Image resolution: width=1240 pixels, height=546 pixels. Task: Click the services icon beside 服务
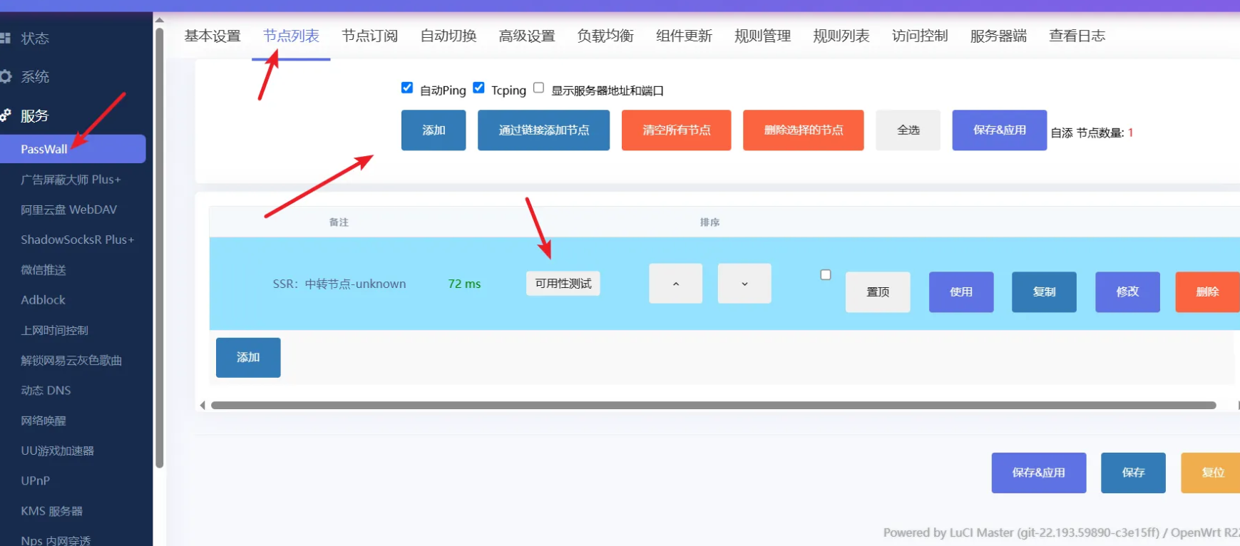6,115
